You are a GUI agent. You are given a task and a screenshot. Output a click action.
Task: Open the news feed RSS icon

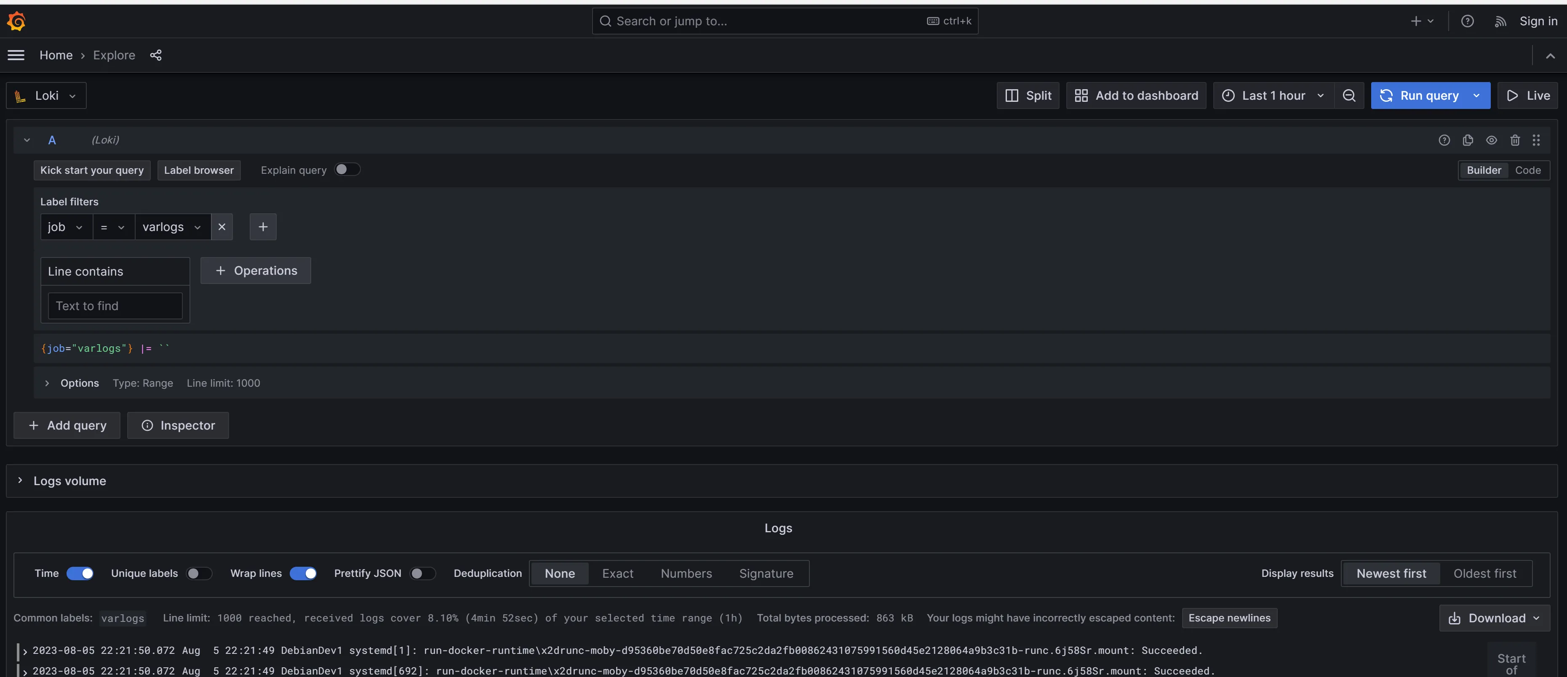pyautogui.click(x=1500, y=21)
